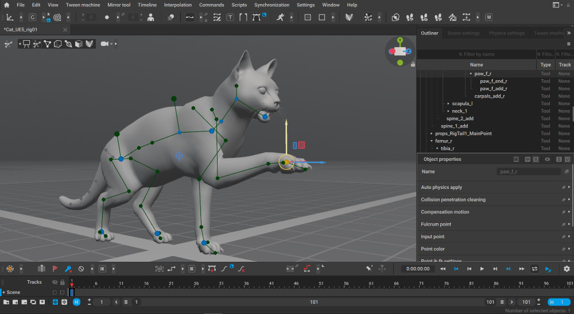Click the footprints icon next to the box icon
Viewport: 574px width, 314px height.
(410, 17)
